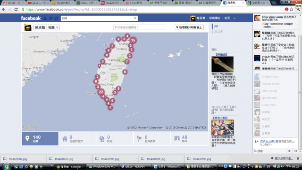Open chat with Susan Chen

point(276,105)
